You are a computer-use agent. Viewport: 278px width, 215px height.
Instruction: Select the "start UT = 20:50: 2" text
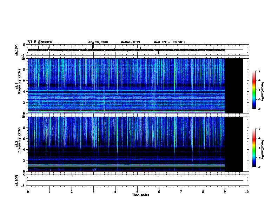[170, 42]
